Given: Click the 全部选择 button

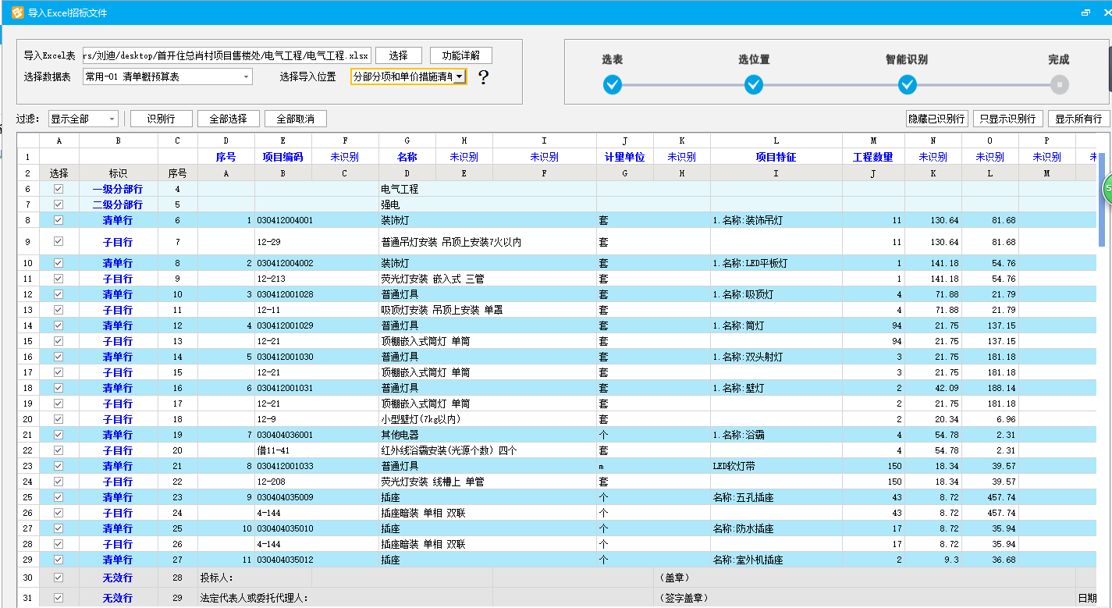Looking at the screenshot, I should [x=228, y=119].
